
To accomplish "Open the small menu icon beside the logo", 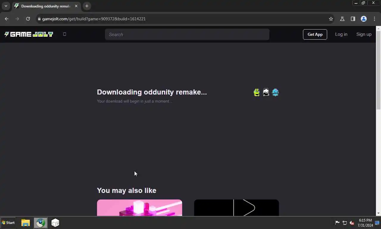I will click(x=65, y=34).
